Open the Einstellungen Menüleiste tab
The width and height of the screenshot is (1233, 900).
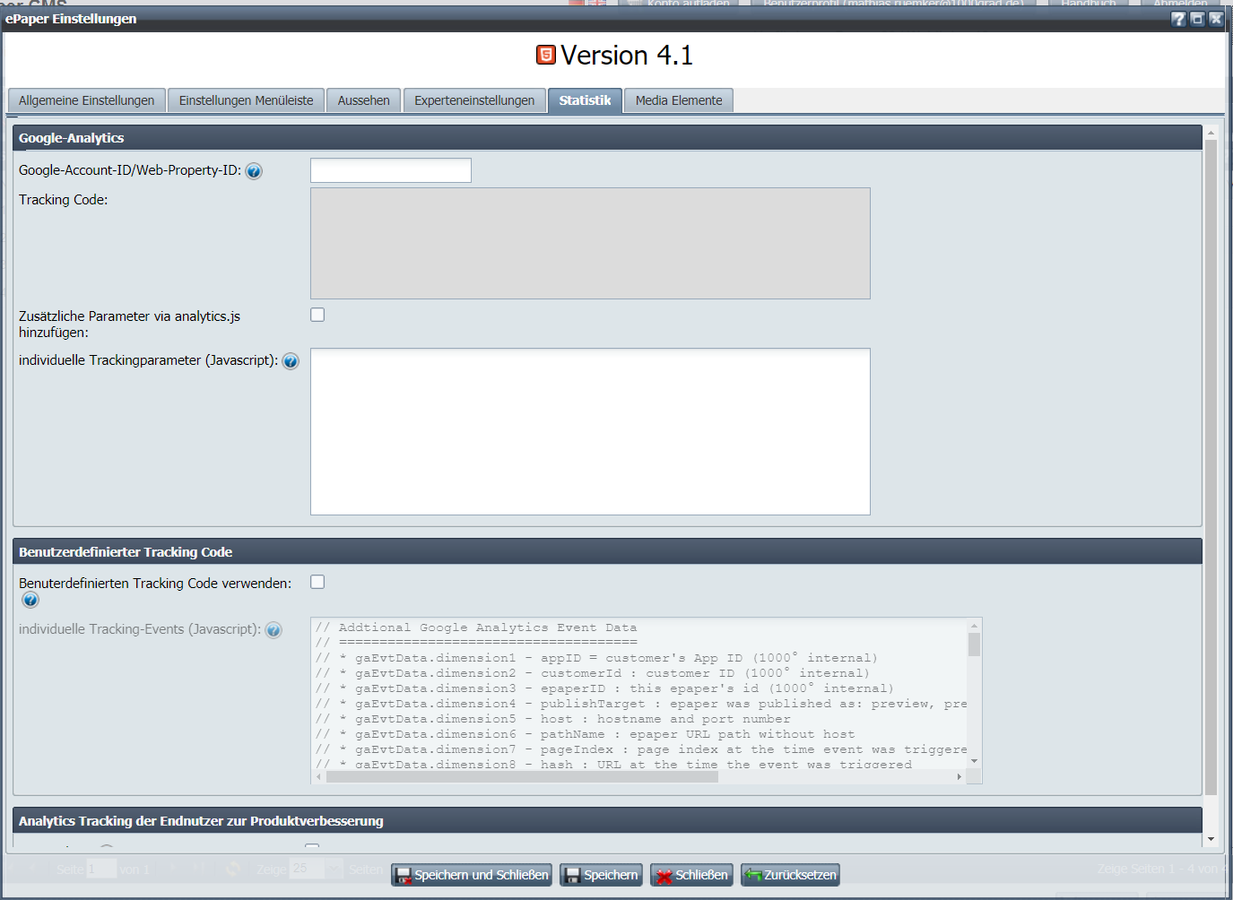pos(247,100)
